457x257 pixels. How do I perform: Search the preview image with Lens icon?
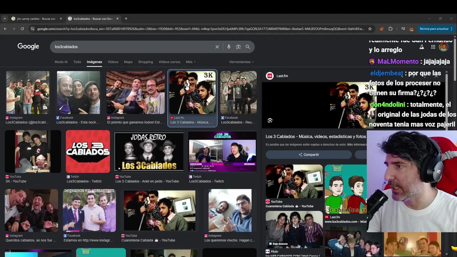tap(270, 121)
